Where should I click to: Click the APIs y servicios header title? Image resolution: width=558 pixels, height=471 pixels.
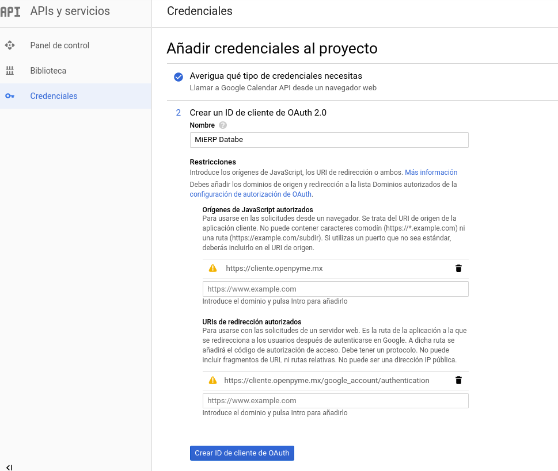70,12
